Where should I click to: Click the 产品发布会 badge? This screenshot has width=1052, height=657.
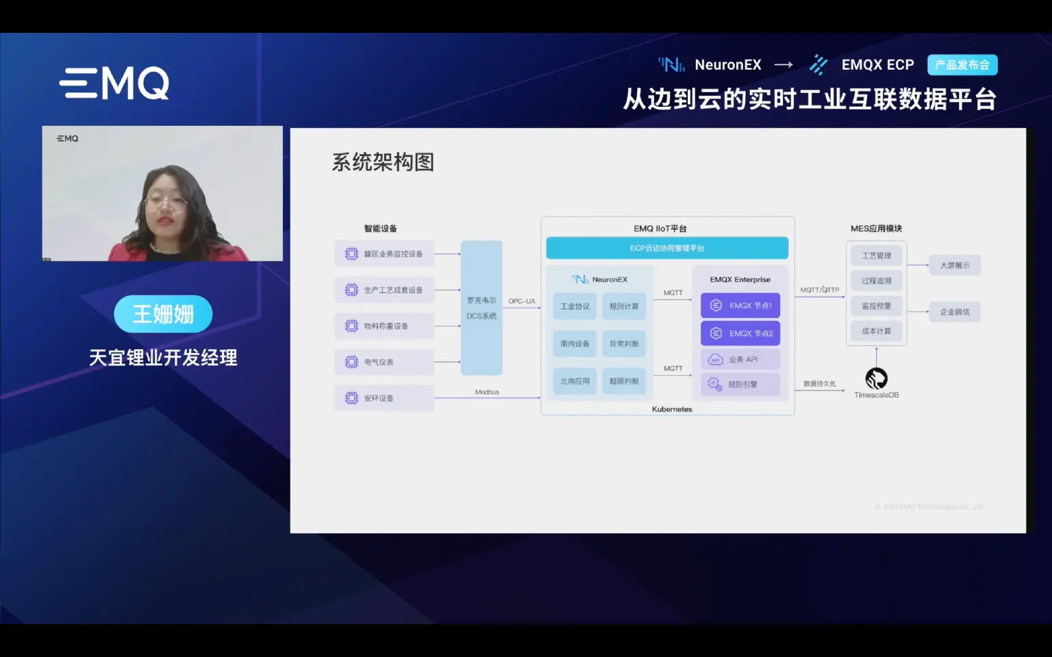pos(962,64)
